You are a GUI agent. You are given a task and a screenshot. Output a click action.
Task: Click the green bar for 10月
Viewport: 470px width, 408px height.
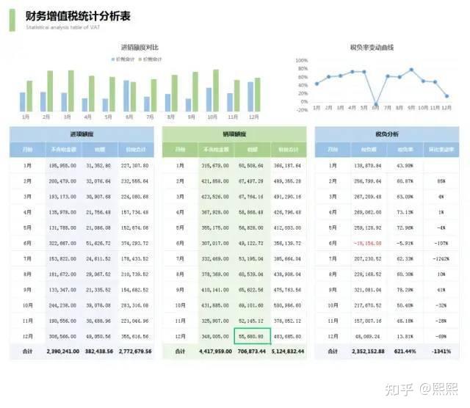tap(216, 90)
